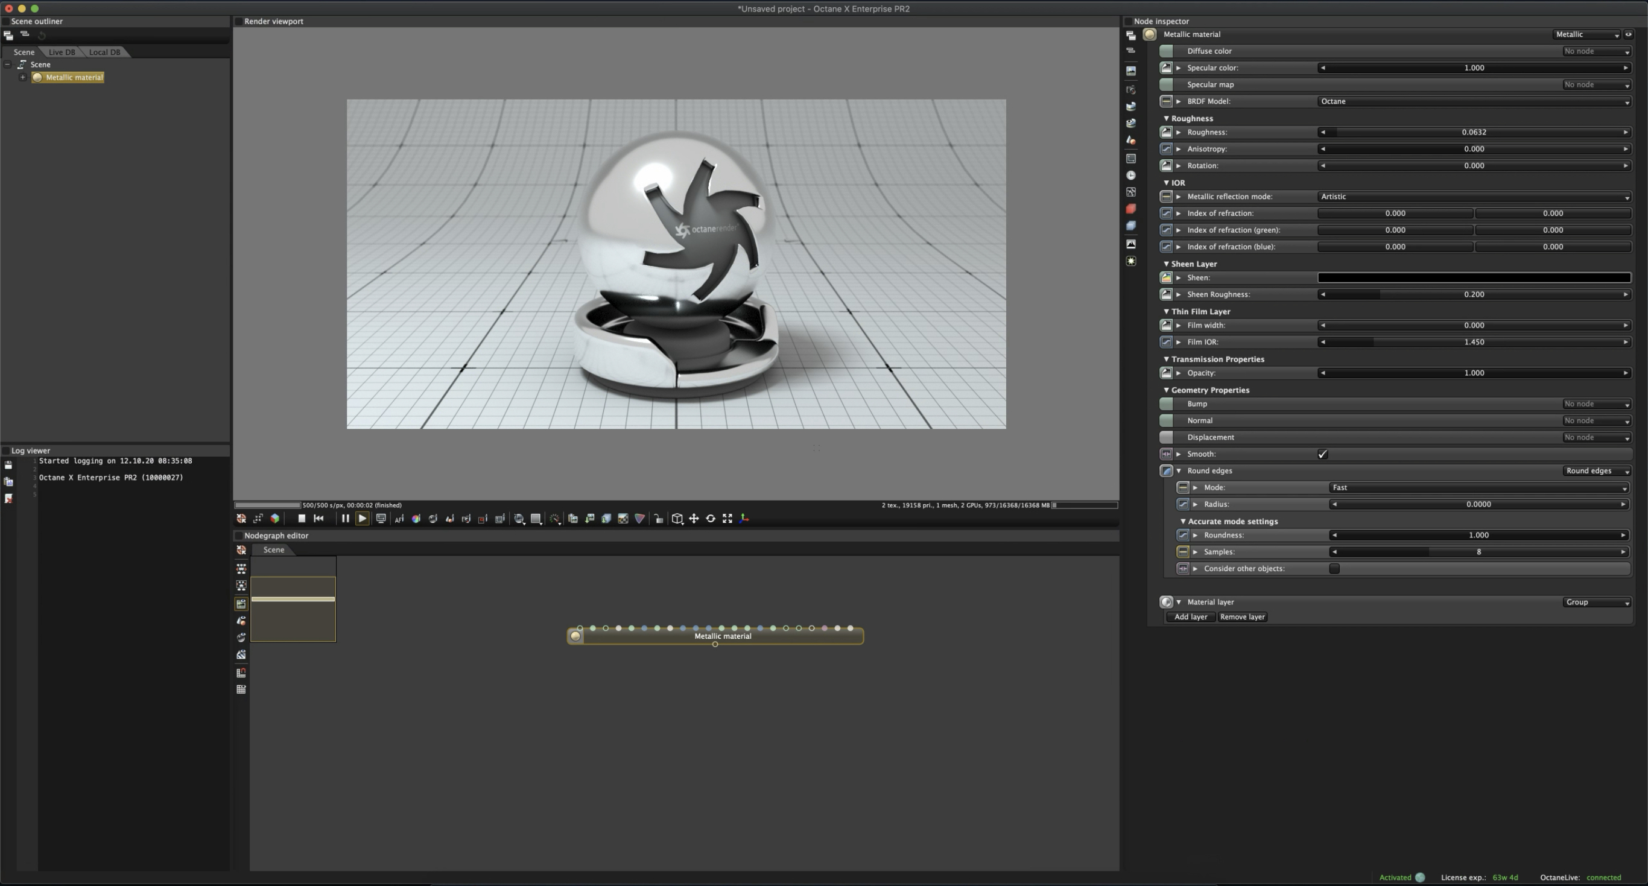Open the Local DB tab
Image resolution: width=1648 pixels, height=886 pixels.
(x=104, y=52)
